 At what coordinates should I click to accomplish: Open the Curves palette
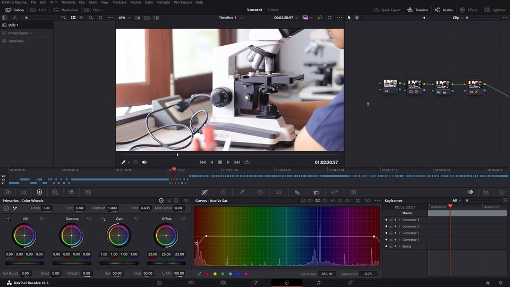pos(205,192)
